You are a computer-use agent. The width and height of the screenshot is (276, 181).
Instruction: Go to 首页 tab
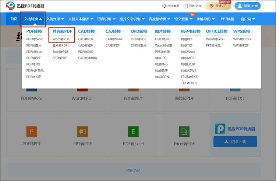14,19
